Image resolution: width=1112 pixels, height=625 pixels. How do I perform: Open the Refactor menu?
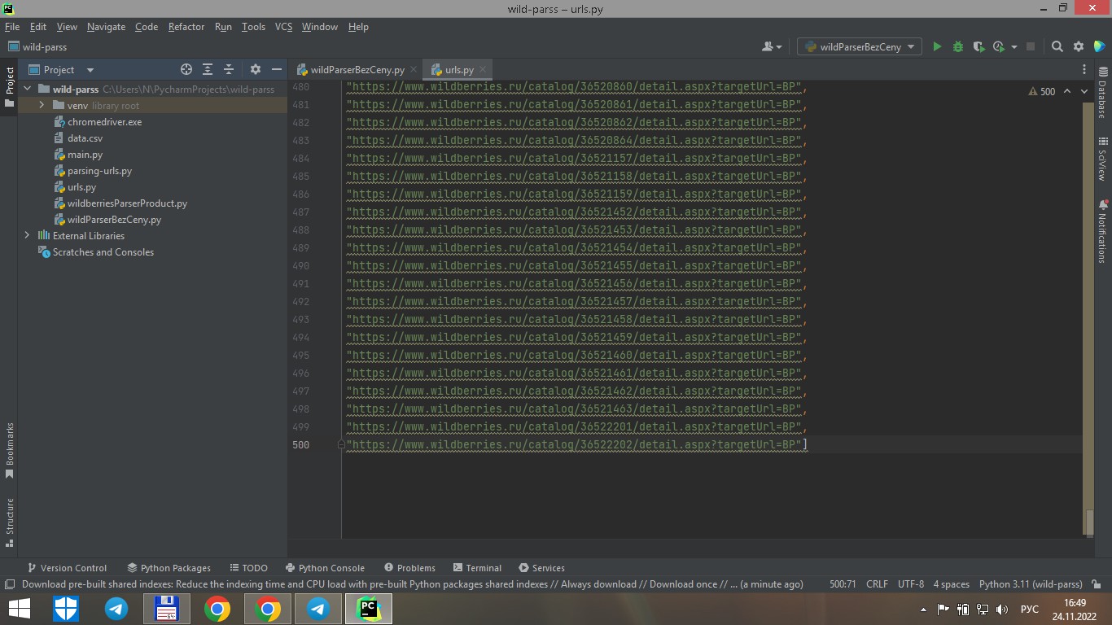(x=186, y=27)
